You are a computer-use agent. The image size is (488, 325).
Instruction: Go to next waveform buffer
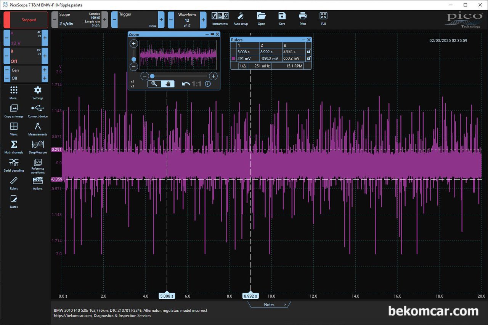203,20
